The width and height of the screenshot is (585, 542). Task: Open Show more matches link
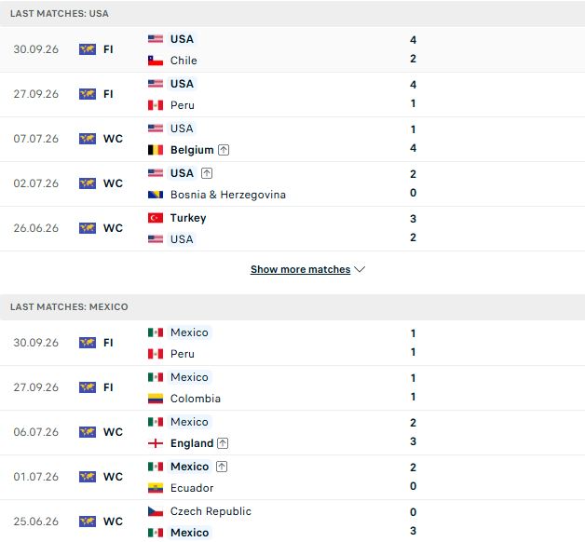tap(300, 269)
